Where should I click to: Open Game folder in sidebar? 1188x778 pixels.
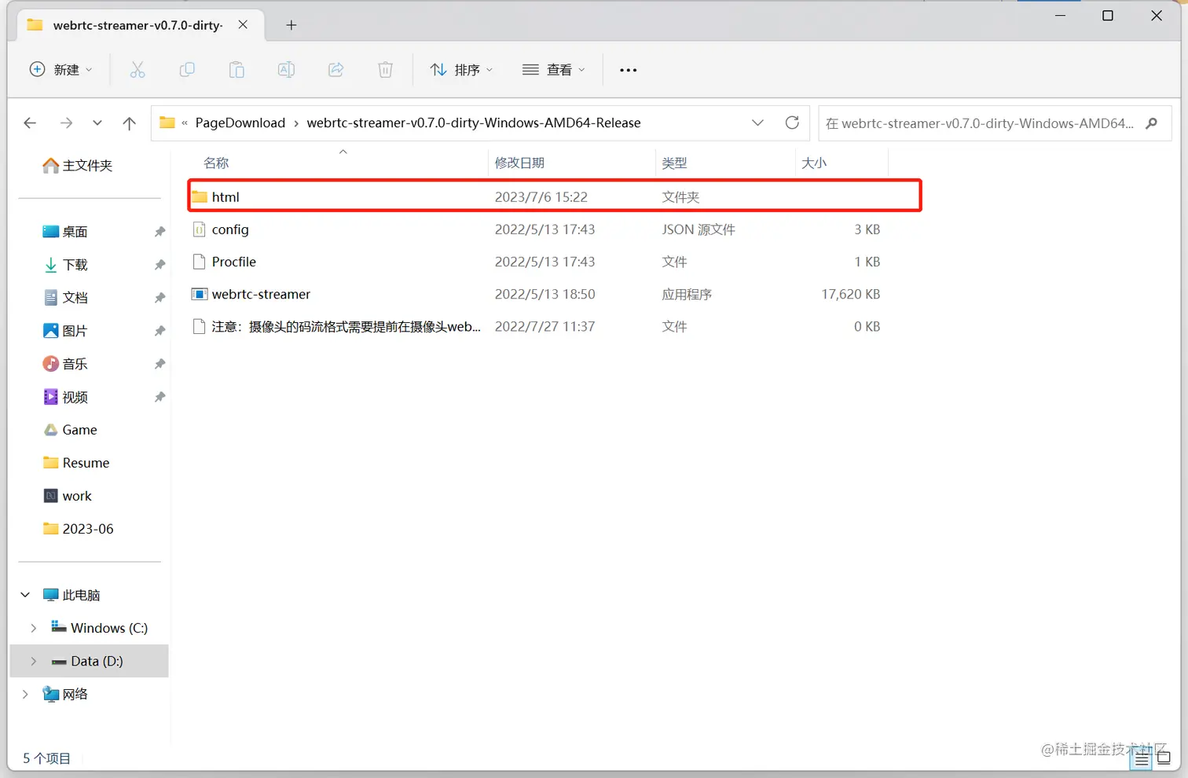[70, 430]
